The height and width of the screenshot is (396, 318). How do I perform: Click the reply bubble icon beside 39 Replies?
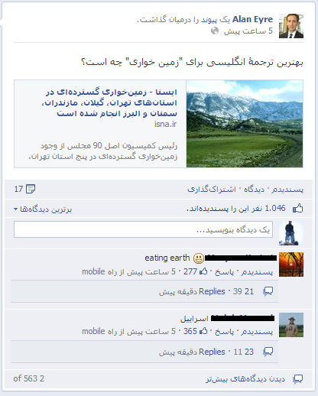pyautogui.click(x=268, y=291)
